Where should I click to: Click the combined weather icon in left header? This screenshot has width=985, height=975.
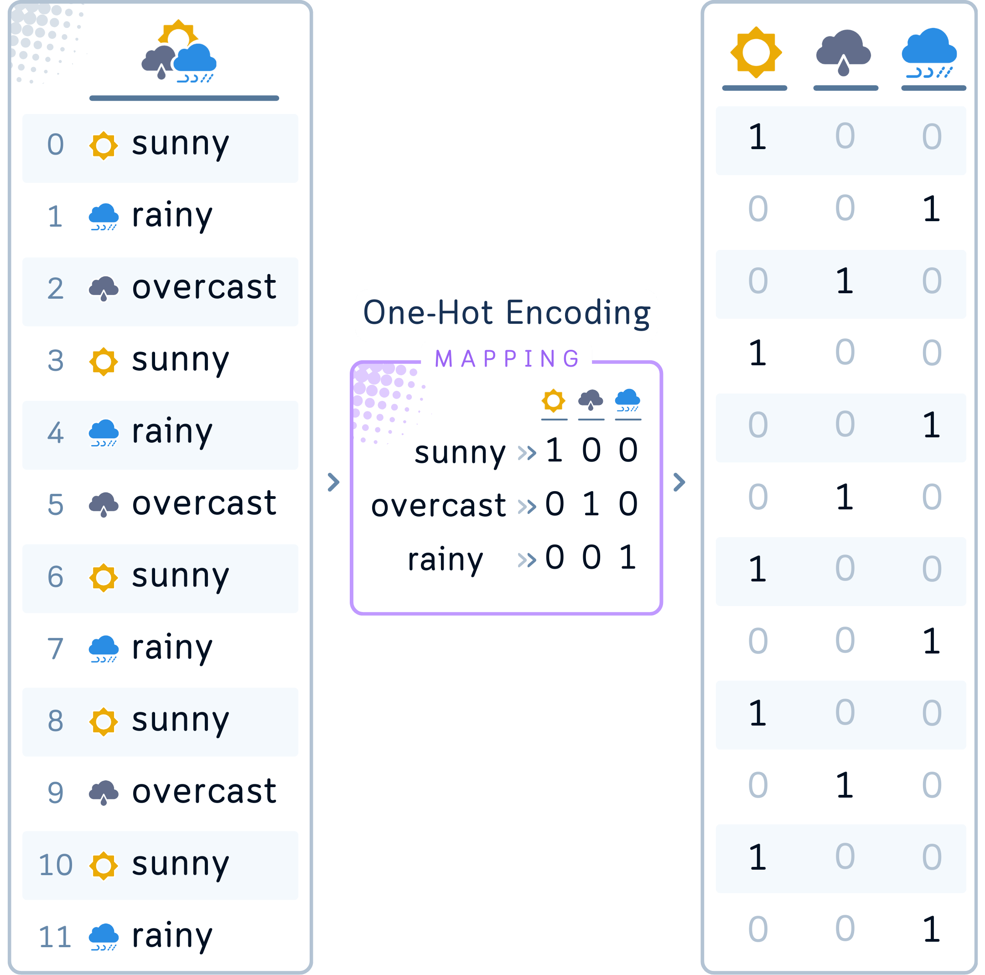pyautogui.click(x=178, y=52)
